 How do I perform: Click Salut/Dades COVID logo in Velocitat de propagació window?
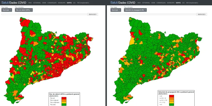[x=123, y=2]
